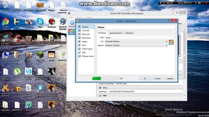This screenshot has width=209, height=117.
Task: Click the Windows 7 OS type icon beside Тип
Action: (x=171, y=42)
